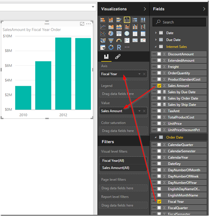Select the pie chart visualization
This screenshot has height=216, width=209.
click(111, 34)
